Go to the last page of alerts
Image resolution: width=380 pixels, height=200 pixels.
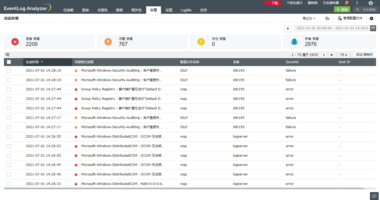(x=331, y=55)
